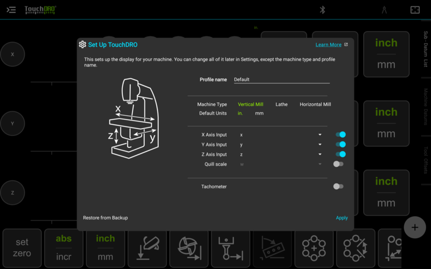Select Lathe machine type
The width and height of the screenshot is (431, 269).
point(281,104)
